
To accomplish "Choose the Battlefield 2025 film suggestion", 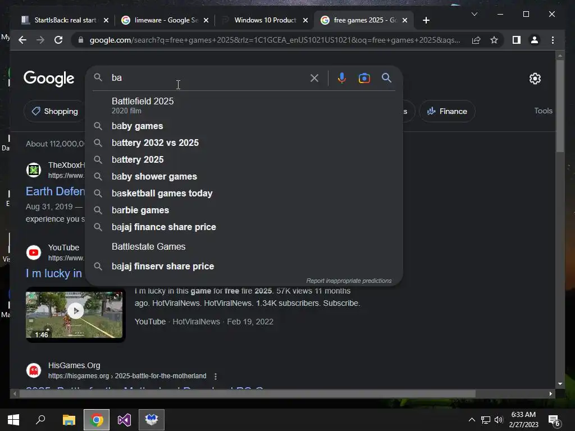I will (x=244, y=105).
